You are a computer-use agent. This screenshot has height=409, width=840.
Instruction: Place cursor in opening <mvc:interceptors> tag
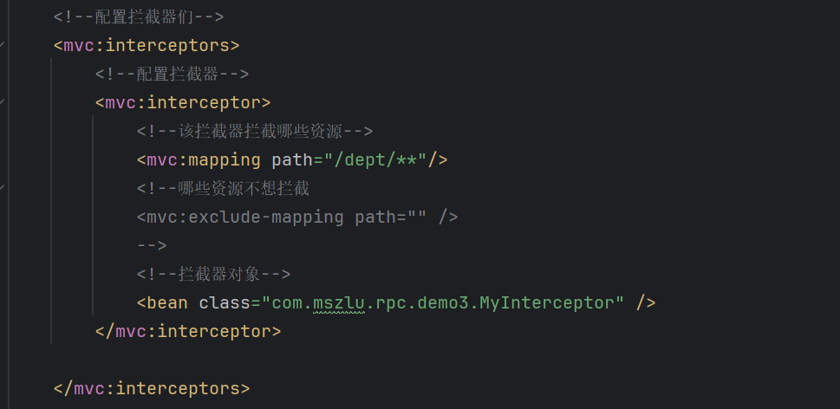147,46
